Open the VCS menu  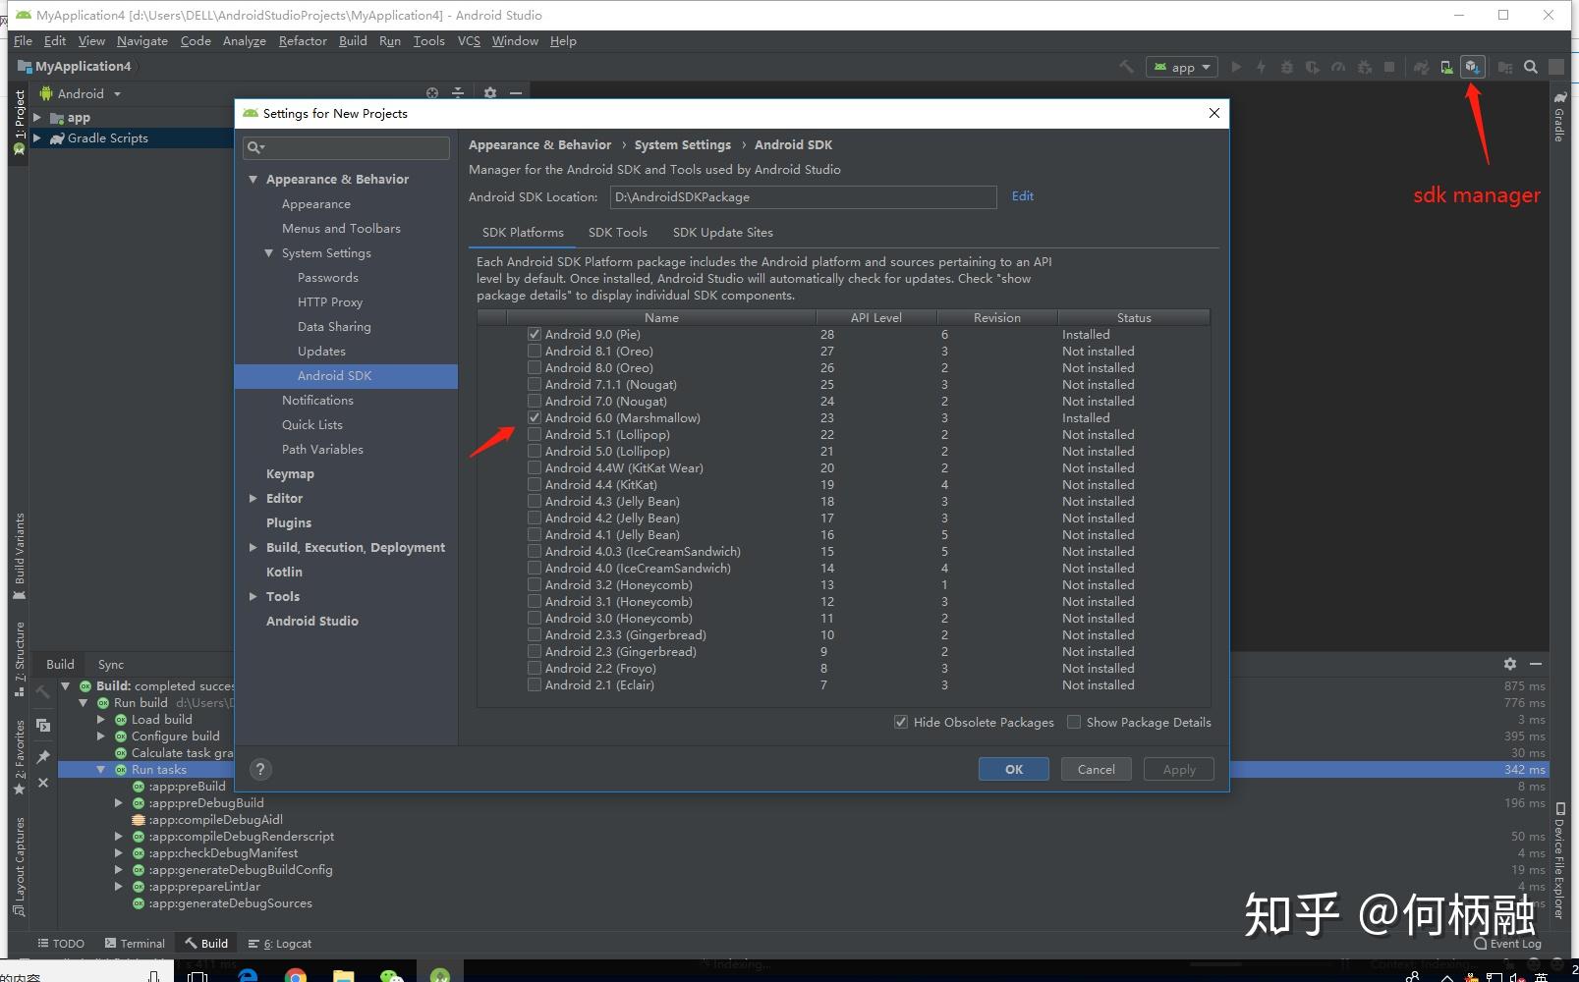[x=469, y=40]
